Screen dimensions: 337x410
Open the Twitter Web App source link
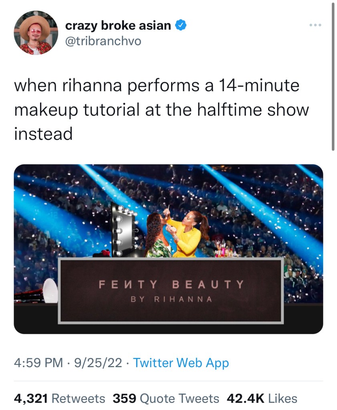tap(181, 363)
